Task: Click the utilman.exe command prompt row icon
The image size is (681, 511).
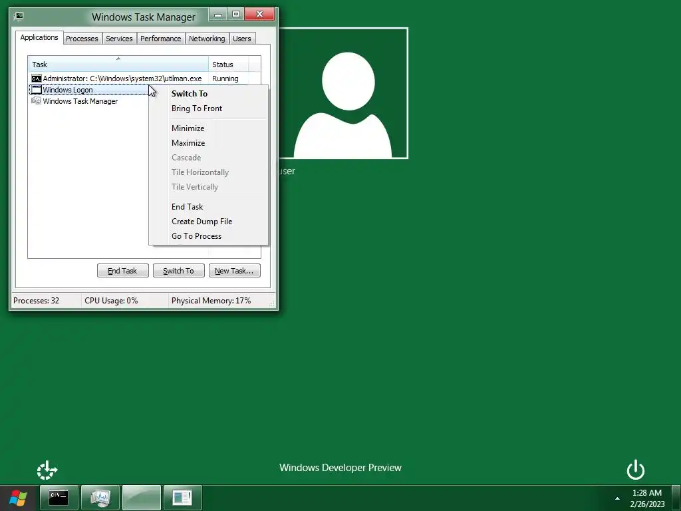Action: pyautogui.click(x=37, y=79)
